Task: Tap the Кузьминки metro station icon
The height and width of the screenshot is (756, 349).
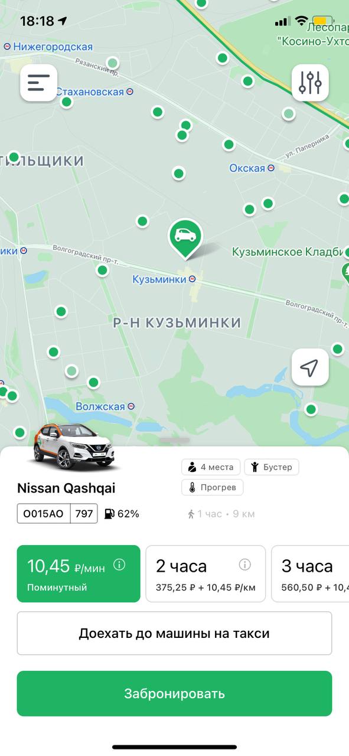Action: pos(193,279)
